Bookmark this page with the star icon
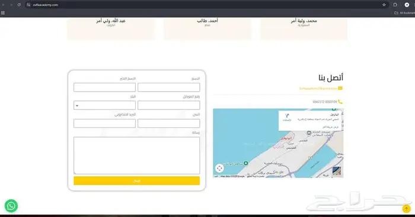The width and height of the screenshot is (415, 217). [x=384, y=5]
